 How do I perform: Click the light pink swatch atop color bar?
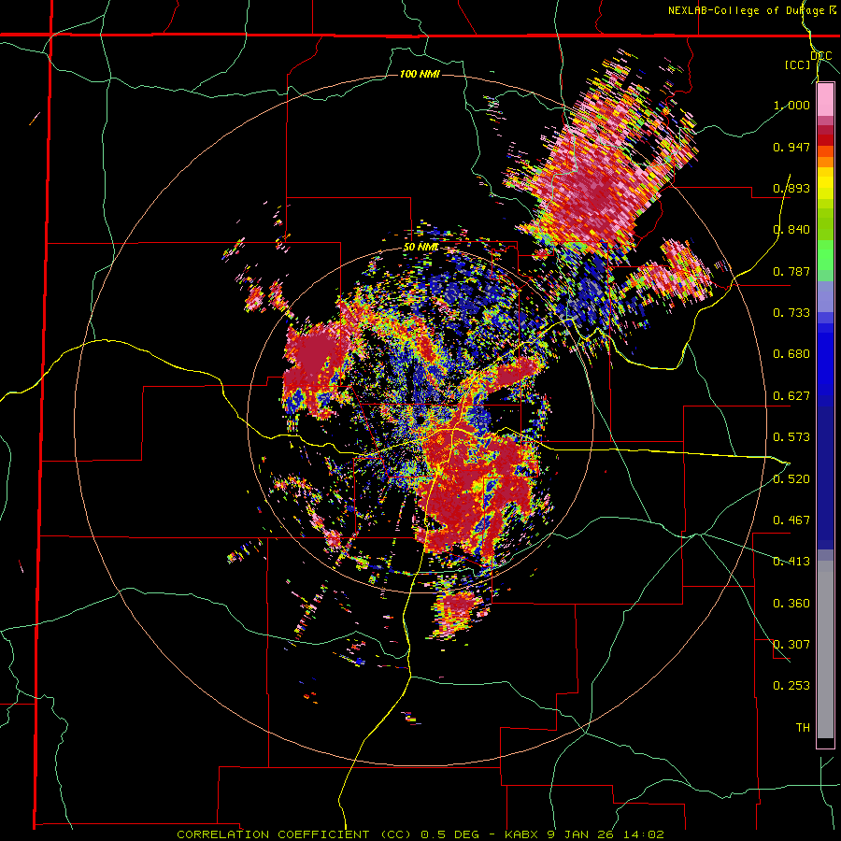click(x=825, y=100)
